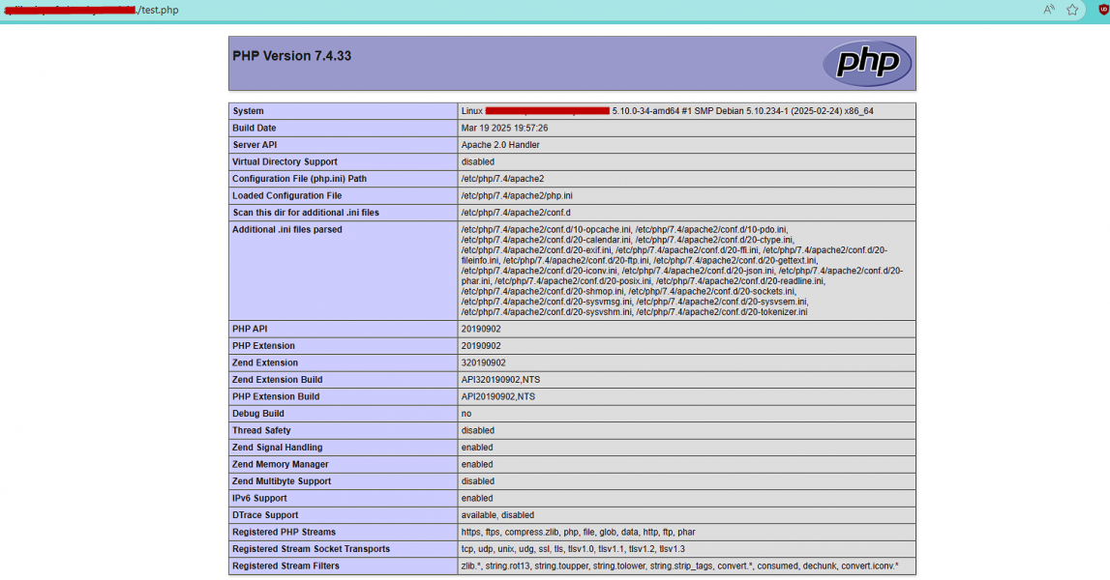Click the Zend Multibyte Support label
Viewport: 1110px width, 580px height.
click(281, 481)
